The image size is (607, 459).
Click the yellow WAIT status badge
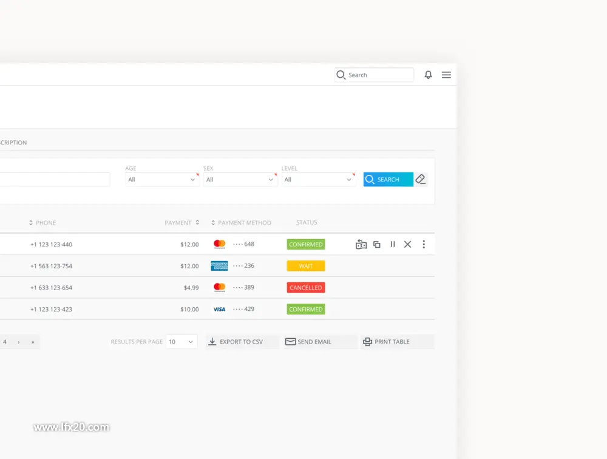(x=306, y=266)
